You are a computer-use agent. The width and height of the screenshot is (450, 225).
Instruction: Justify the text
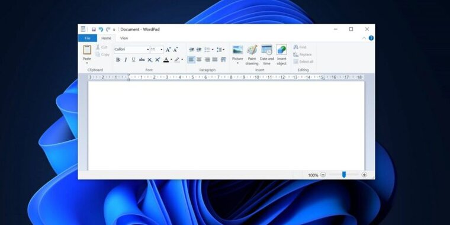215,59
